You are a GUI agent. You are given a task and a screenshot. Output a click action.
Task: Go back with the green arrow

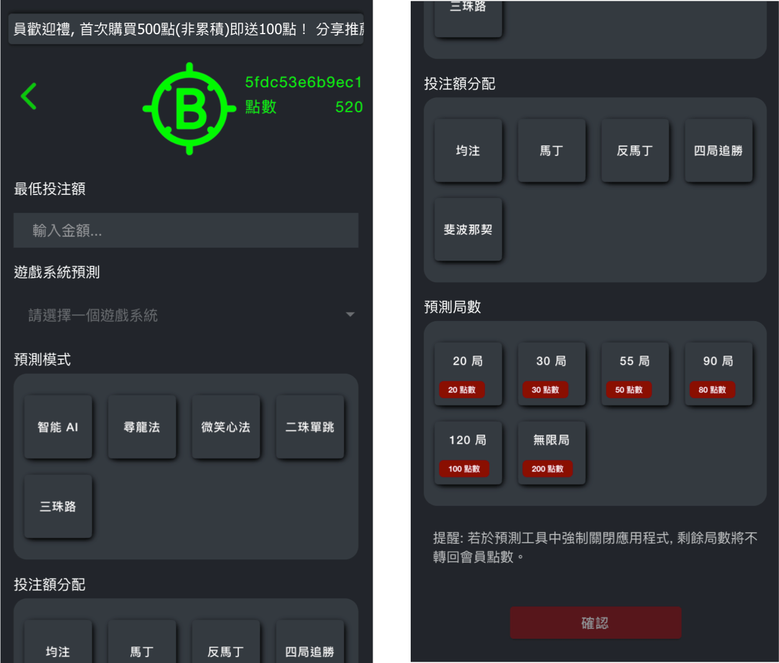click(x=29, y=96)
